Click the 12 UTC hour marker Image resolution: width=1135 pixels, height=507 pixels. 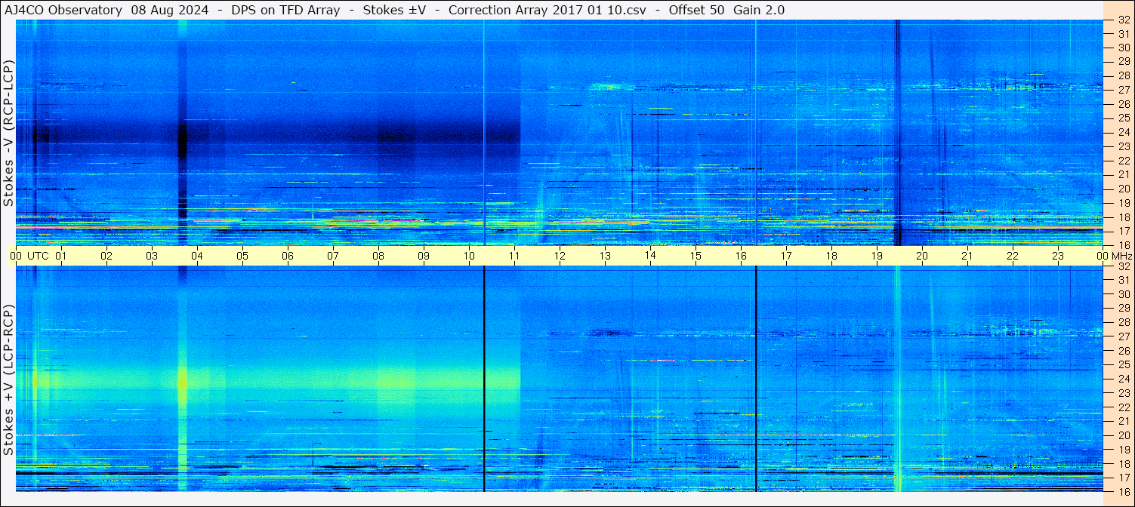560,256
